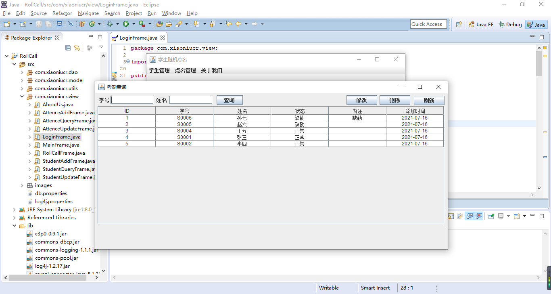This screenshot has height=294, width=551.
Task: Click the Open Console monitor toolbar icon
Action: [x=59, y=24]
